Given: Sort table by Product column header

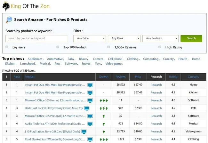Looking at the screenshot, I should pyautogui.click(x=29, y=77).
